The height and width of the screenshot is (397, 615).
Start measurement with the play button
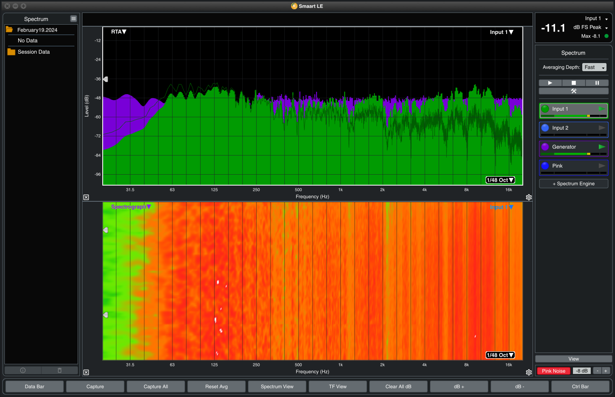[x=550, y=83]
